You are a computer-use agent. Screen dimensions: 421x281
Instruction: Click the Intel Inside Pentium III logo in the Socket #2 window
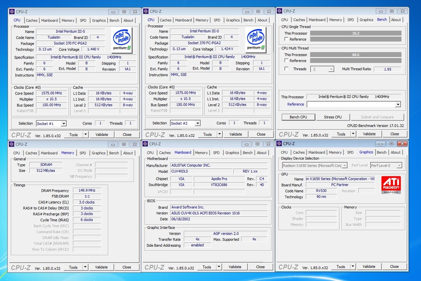pyautogui.click(x=255, y=39)
